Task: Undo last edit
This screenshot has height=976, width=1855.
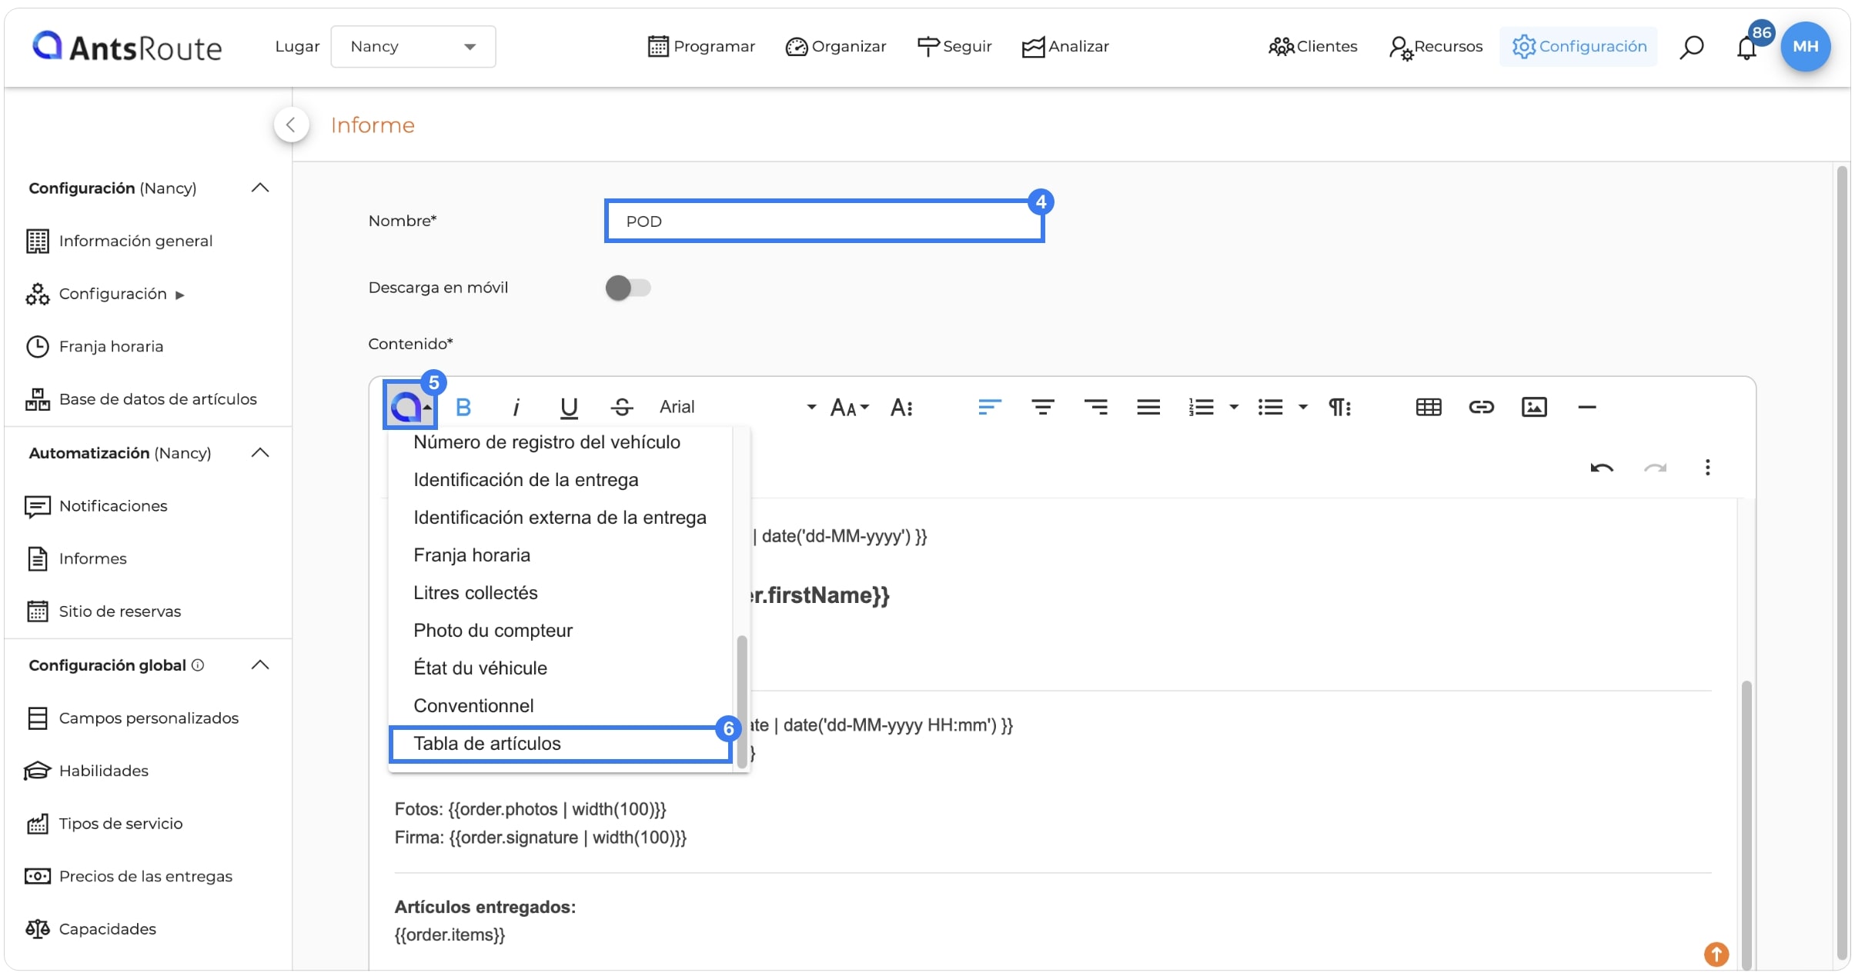Action: pyautogui.click(x=1602, y=468)
